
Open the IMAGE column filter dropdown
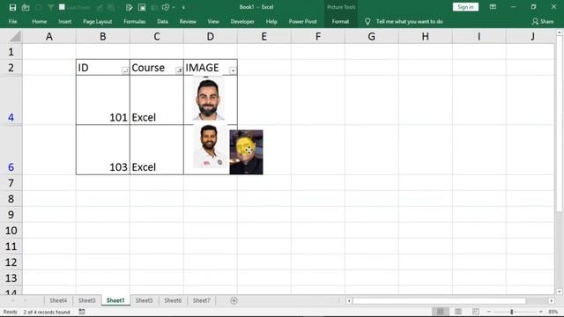(233, 70)
